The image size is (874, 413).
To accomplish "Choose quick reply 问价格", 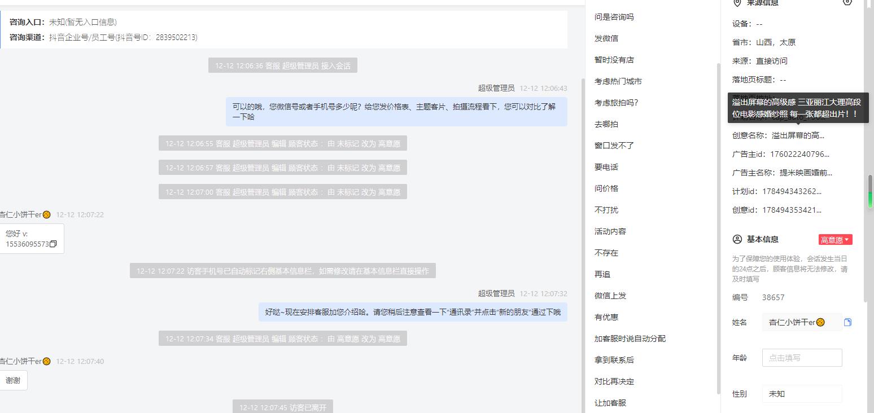I will tap(606, 188).
